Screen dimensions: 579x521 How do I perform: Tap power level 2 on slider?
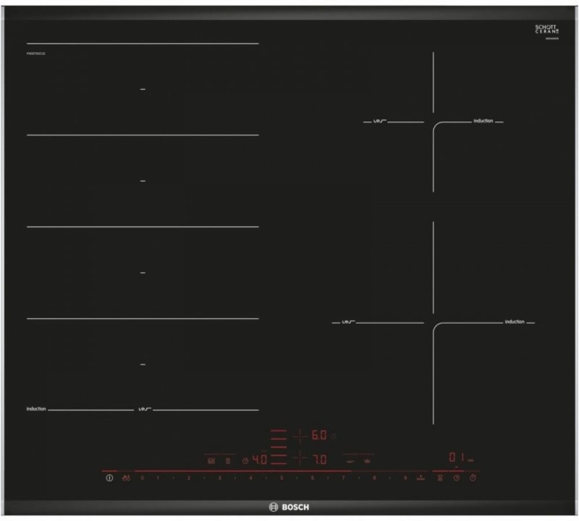[189, 478]
